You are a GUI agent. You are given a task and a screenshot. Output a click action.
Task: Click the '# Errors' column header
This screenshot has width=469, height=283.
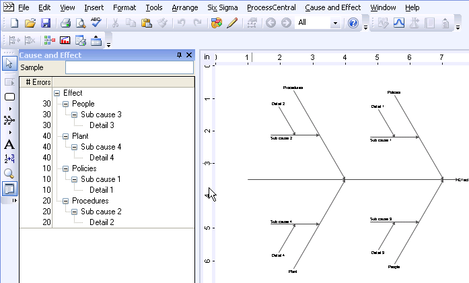coord(38,82)
